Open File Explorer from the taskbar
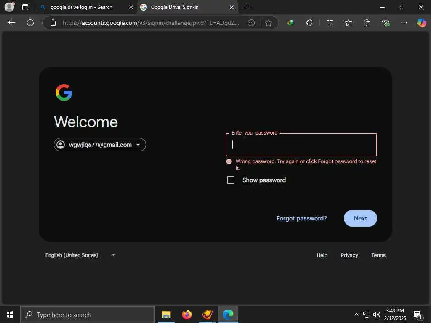This screenshot has width=431, height=323. coord(166,315)
